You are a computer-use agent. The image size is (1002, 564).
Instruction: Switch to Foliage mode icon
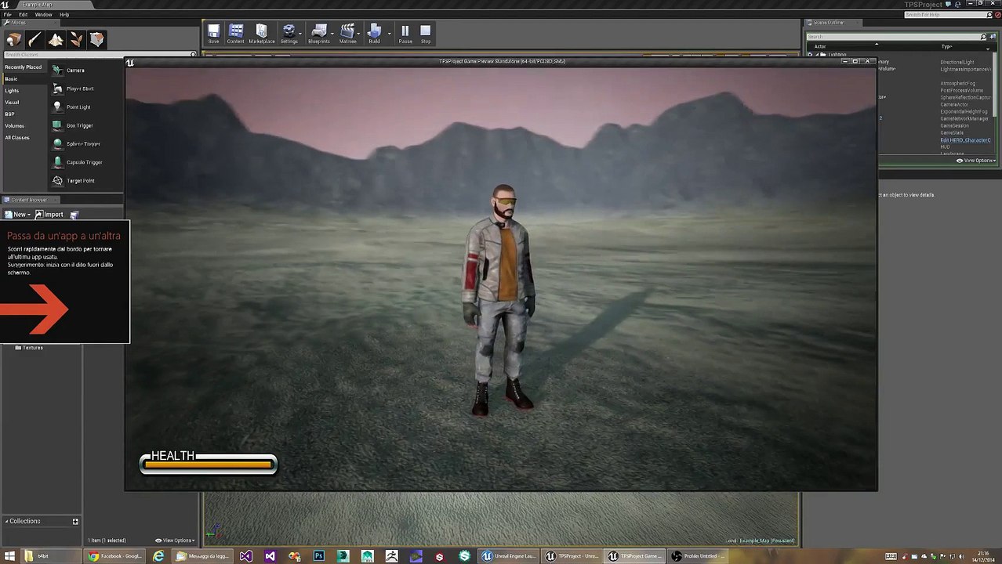pyautogui.click(x=76, y=39)
